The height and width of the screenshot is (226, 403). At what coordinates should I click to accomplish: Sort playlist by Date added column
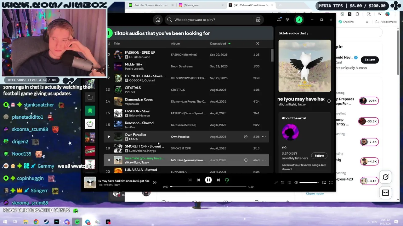[x=220, y=44]
